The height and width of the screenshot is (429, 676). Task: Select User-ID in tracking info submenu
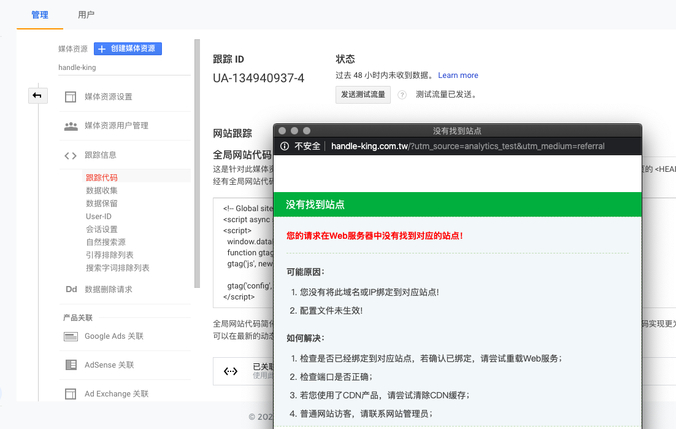point(99,216)
